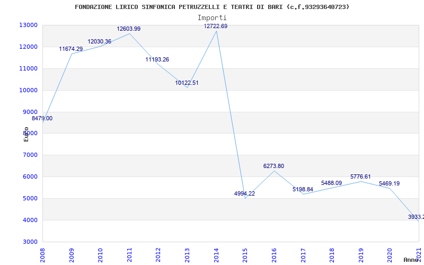Screen dimensions: 424x265
Task: Select the 4994.22 data label
Action: point(244,193)
